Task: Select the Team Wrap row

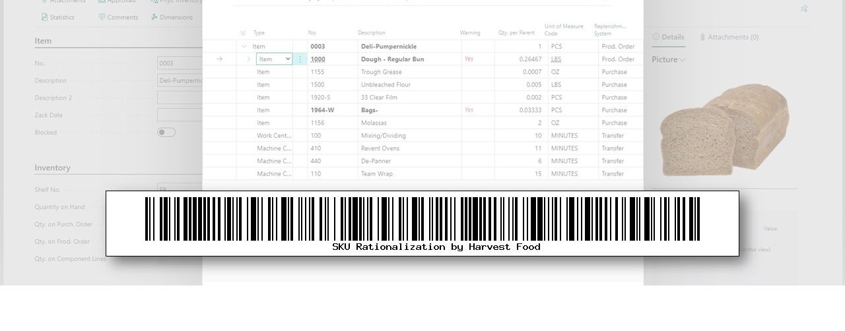Action: click(422, 174)
